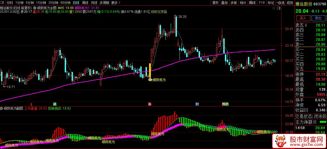
Task: Switch to the 分时 view tab
Action: (10, 3)
